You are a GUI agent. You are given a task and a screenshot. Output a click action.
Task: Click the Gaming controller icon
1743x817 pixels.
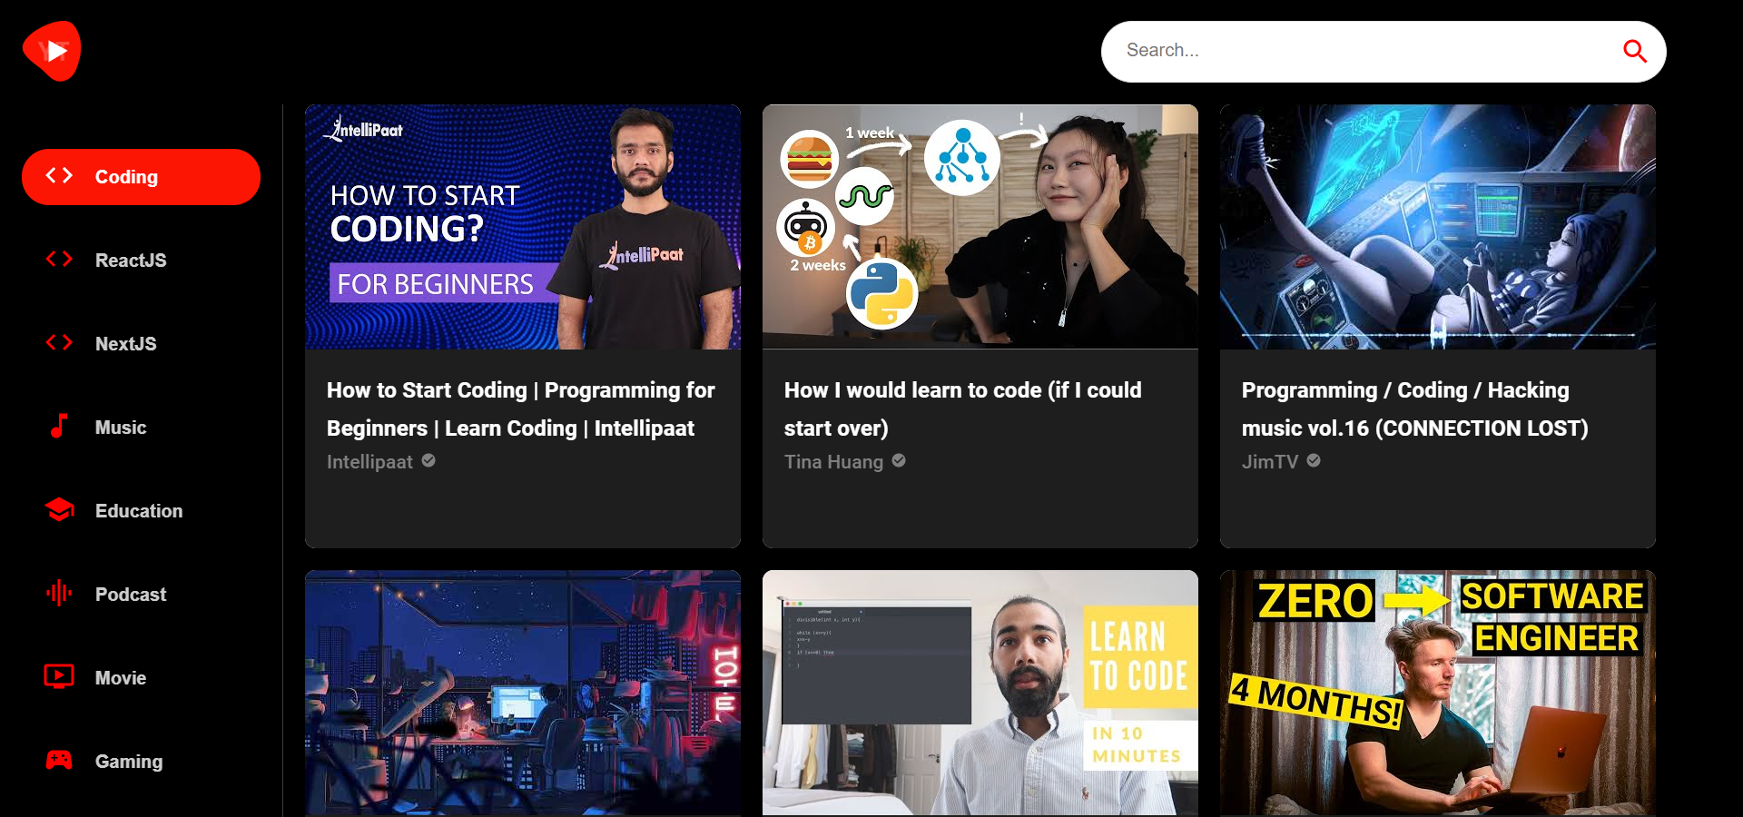tap(59, 761)
